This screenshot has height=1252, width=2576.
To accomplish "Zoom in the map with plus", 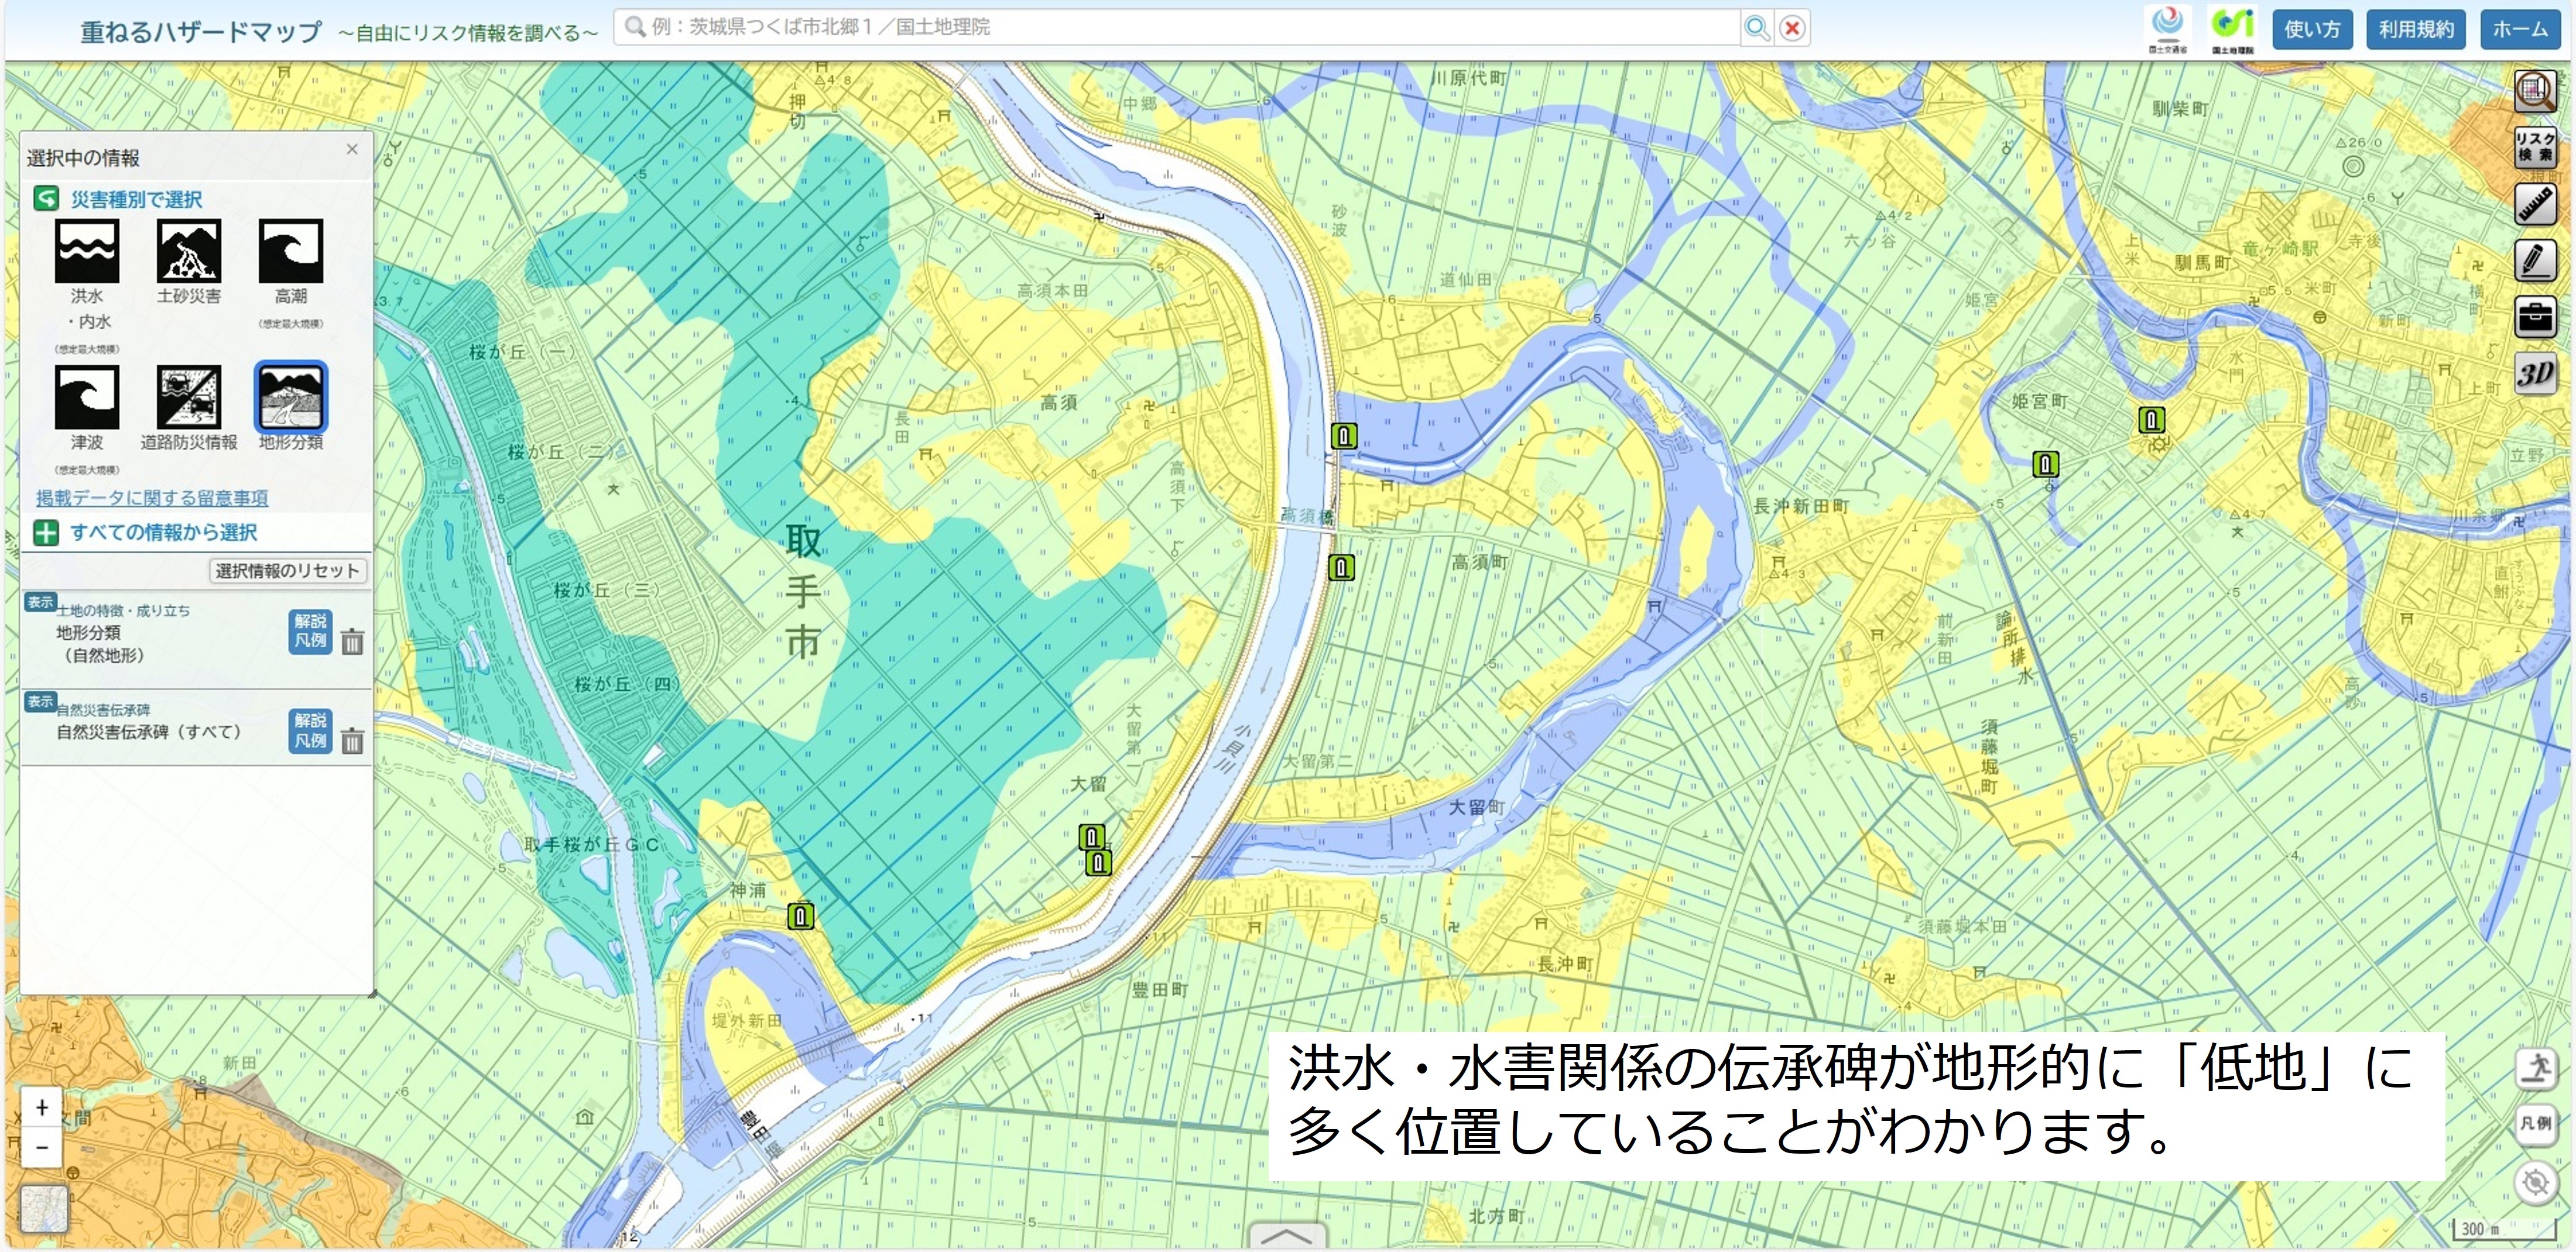I will (x=42, y=1107).
